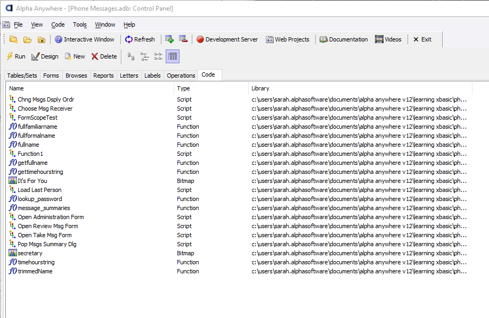The height and width of the screenshot is (318, 489).
Task: Open the File menu
Action: [18, 24]
